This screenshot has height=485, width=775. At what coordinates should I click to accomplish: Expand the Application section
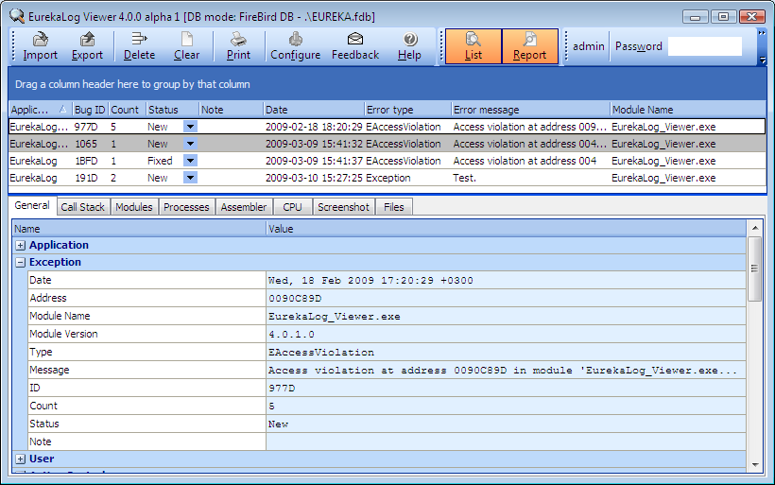pyautogui.click(x=20, y=245)
